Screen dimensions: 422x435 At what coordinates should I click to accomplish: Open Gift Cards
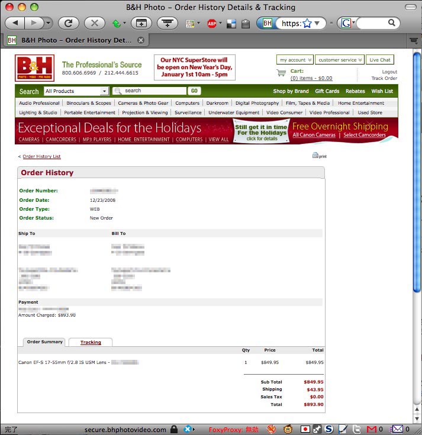[327, 91]
